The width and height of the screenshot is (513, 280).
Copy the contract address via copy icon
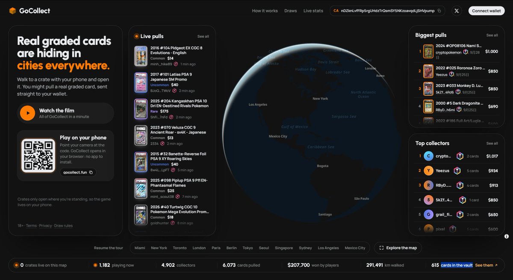pos(439,11)
